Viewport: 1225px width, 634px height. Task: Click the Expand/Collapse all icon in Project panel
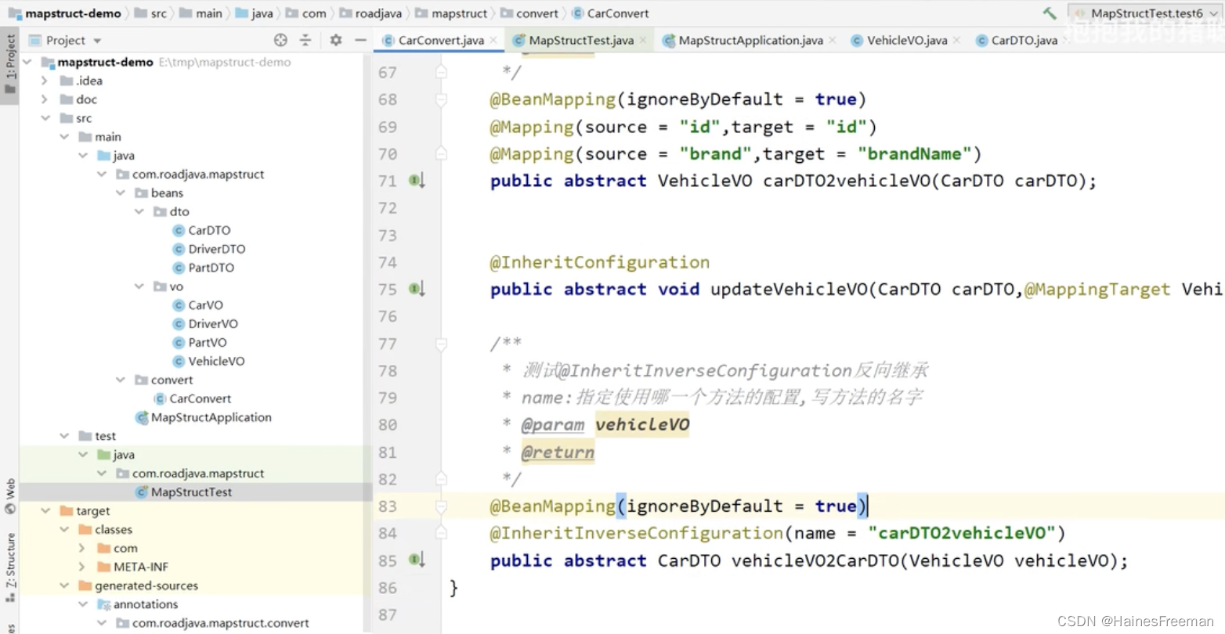[x=305, y=40]
